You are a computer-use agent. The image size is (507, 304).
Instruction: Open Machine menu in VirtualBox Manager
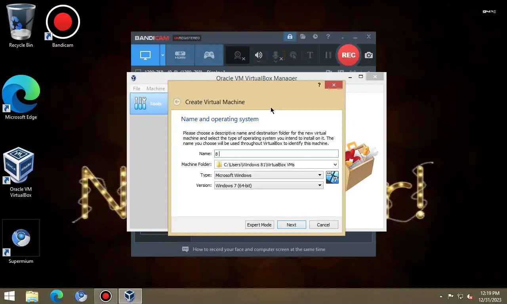click(156, 89)
